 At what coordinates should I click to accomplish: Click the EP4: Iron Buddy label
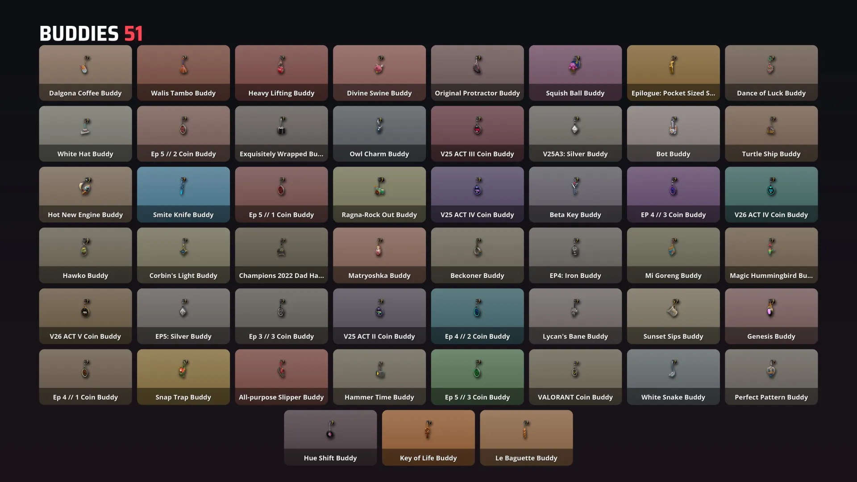[x=575, y=276]
